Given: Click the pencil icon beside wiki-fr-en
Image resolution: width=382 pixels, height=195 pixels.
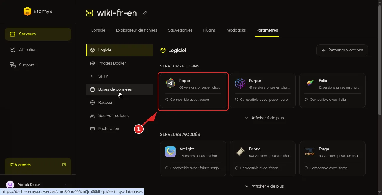Looking at the screenshot, I should pos(145,13).
